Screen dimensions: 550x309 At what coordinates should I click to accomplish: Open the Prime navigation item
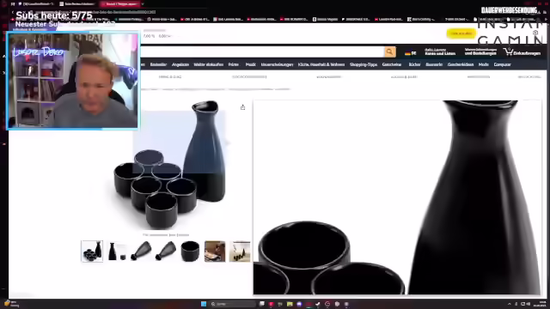[233, 64]
